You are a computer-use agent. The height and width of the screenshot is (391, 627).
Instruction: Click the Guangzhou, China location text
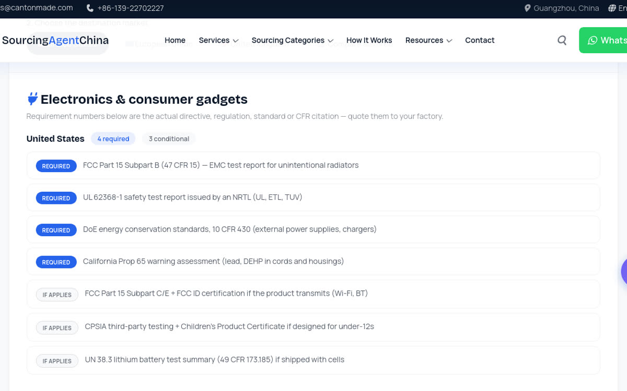566,8
